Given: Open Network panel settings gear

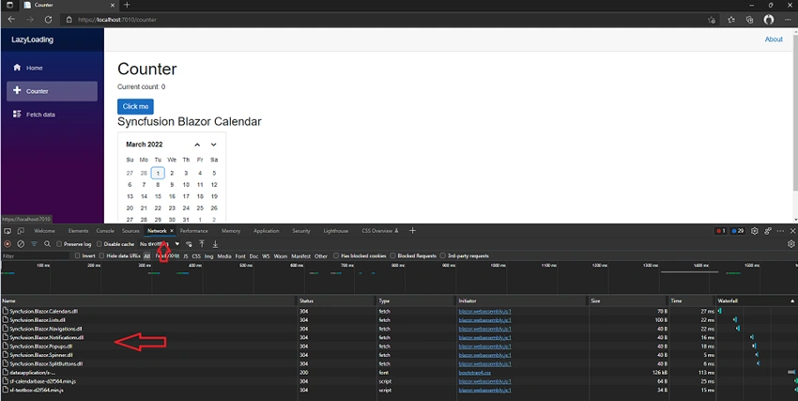Looking at the screenshot, I should (790, 244).
